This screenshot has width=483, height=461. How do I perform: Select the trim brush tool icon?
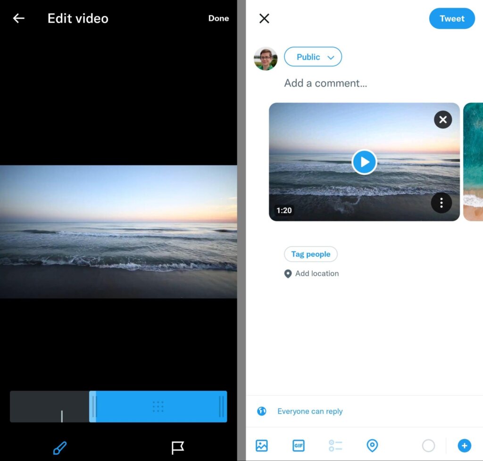[60, 447]
